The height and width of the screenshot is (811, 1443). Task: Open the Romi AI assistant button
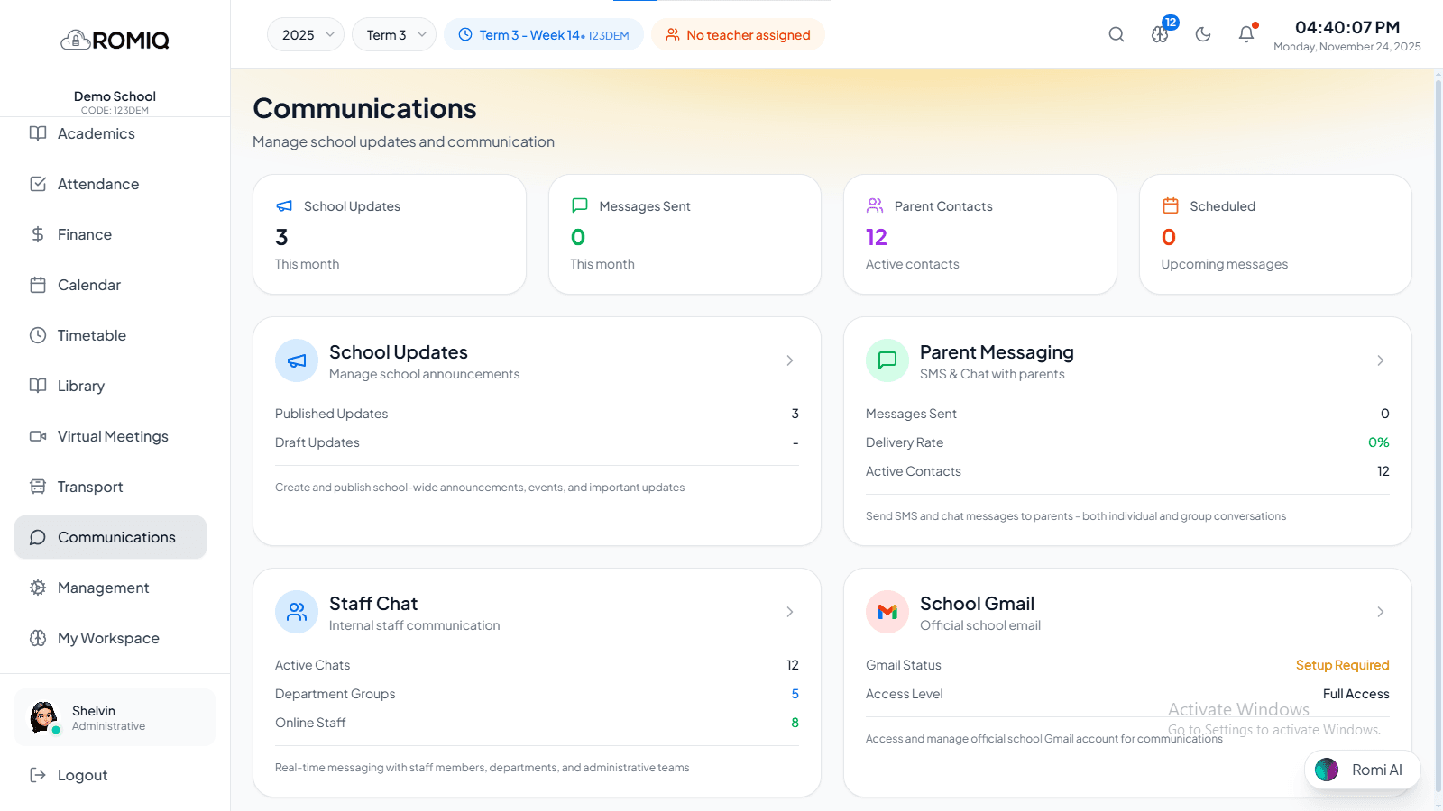(x=1362, y=770)
